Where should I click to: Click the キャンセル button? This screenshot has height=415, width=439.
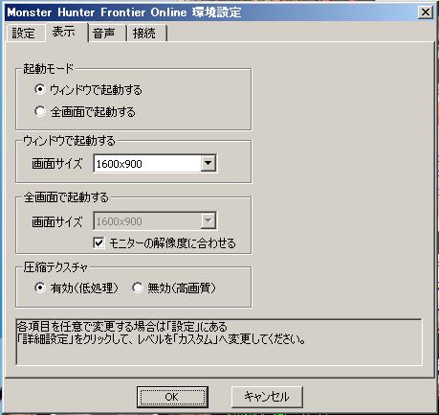[x=267, y=397]
